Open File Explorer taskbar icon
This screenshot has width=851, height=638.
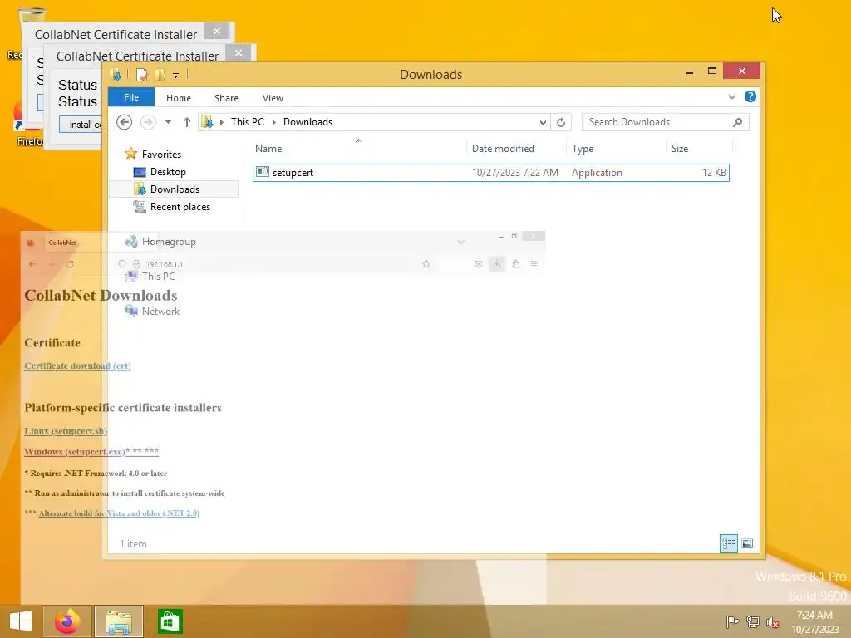pyautogui.click(x=119, y=621)
